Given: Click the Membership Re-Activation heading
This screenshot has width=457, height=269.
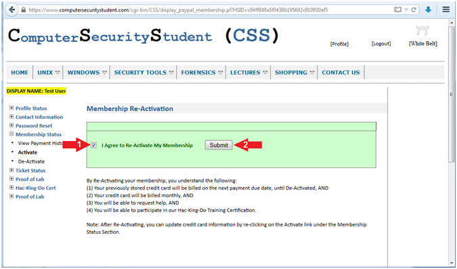Looking at the screenshot, I should (x=130, y=108).
